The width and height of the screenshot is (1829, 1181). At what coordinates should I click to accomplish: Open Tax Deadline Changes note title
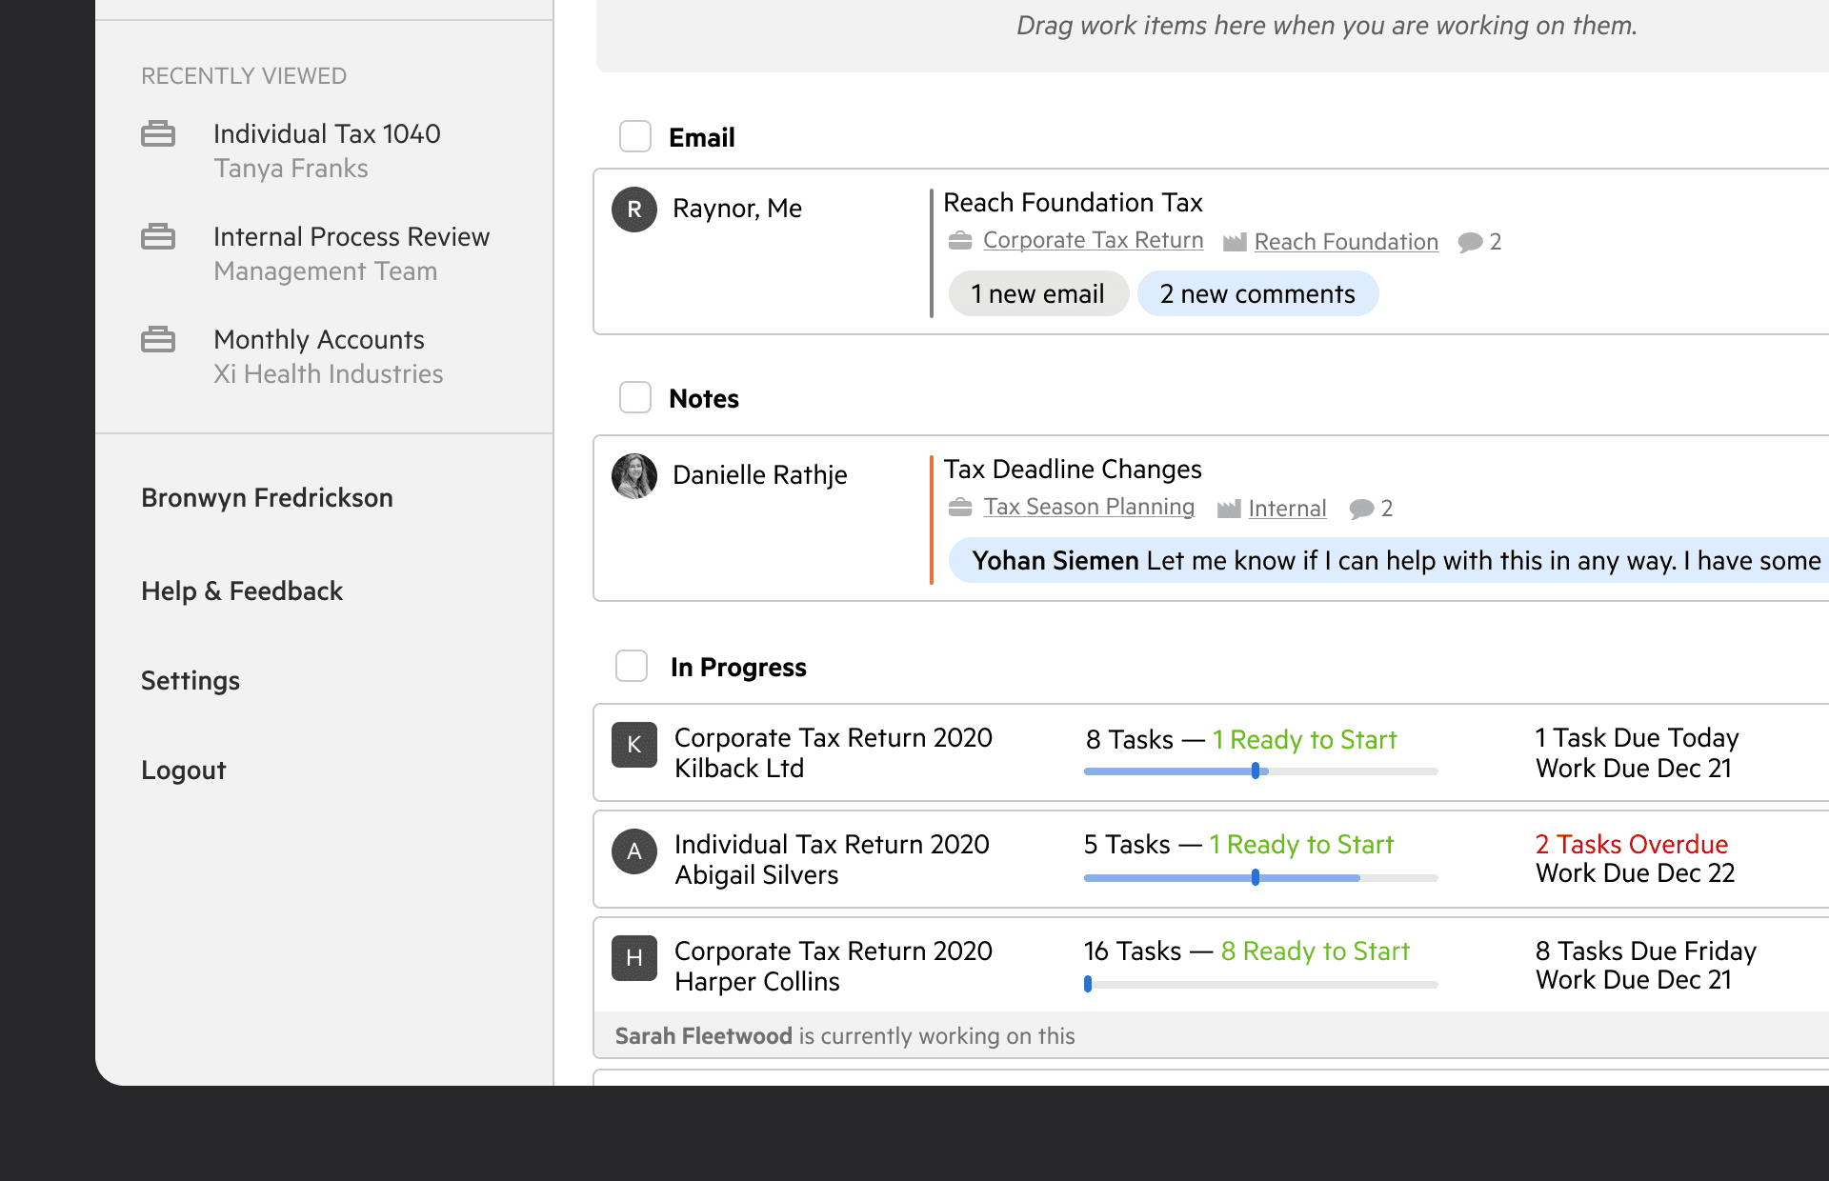1073,469
